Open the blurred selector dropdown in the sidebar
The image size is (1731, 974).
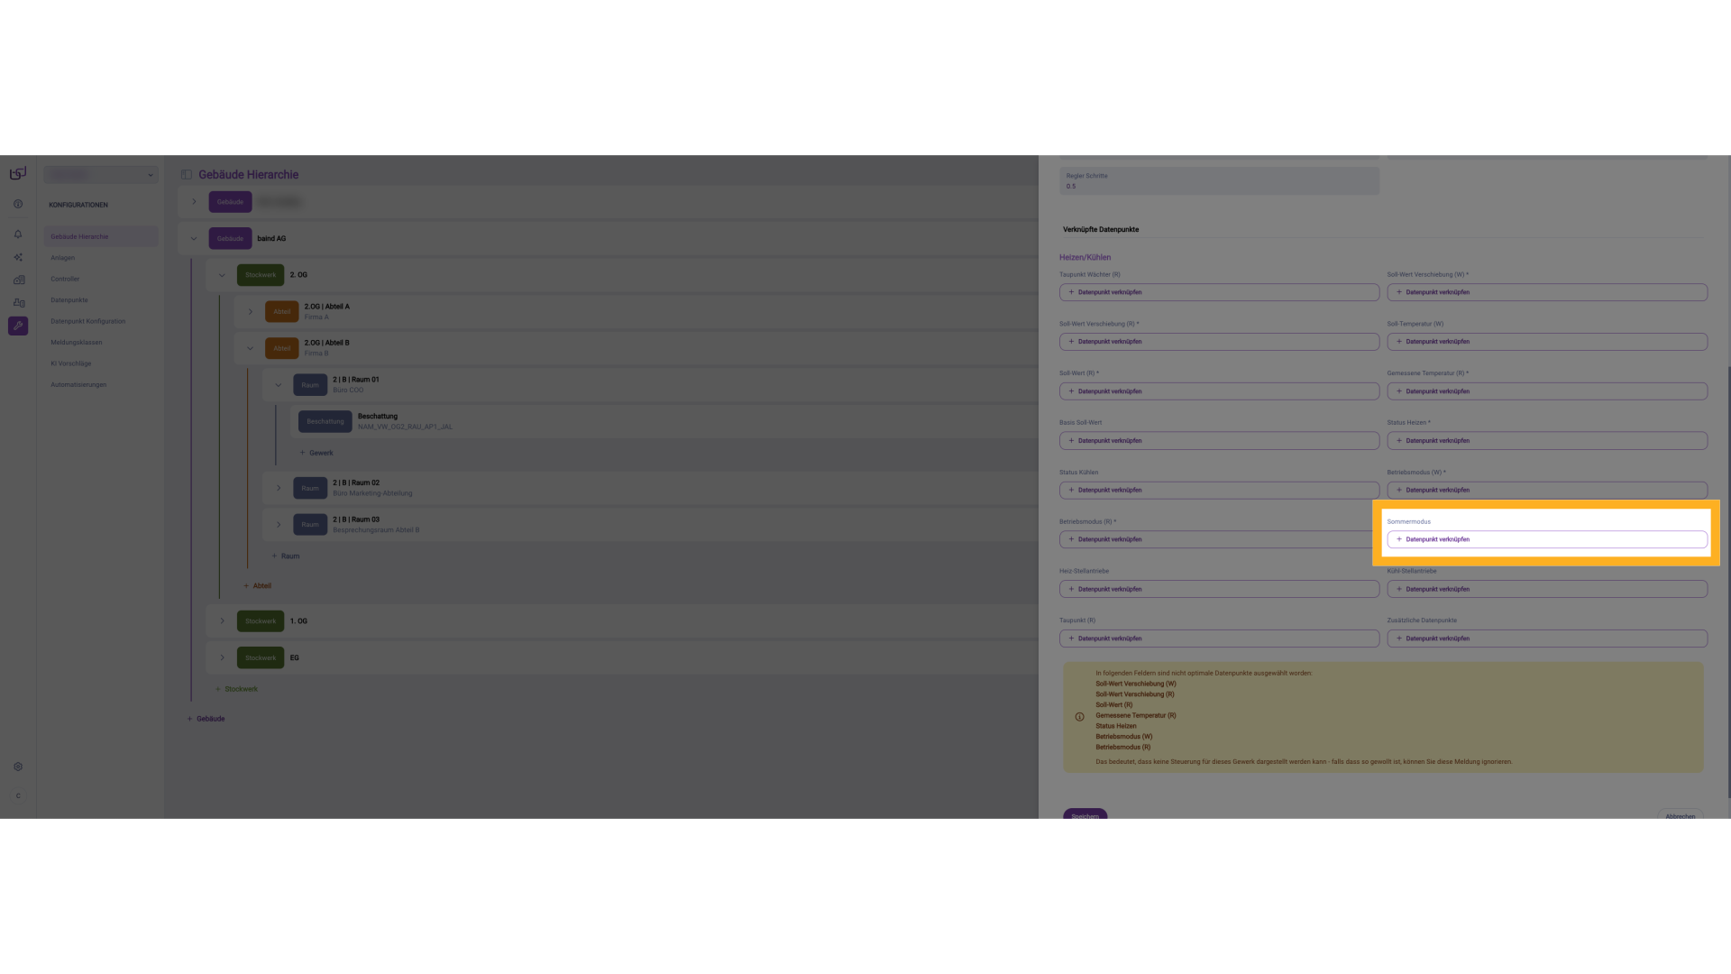[x=101, y=175]
